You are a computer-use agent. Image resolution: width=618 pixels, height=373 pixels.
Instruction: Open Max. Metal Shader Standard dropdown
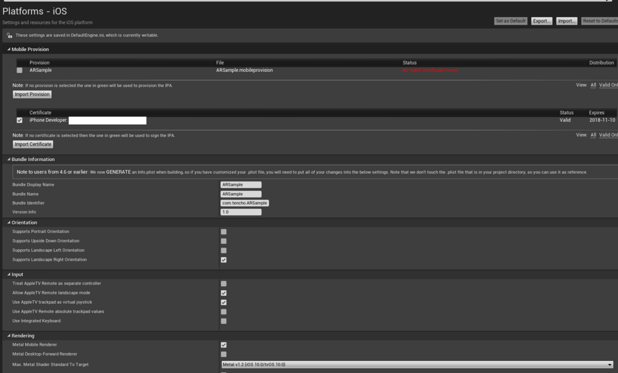(418, 365)
